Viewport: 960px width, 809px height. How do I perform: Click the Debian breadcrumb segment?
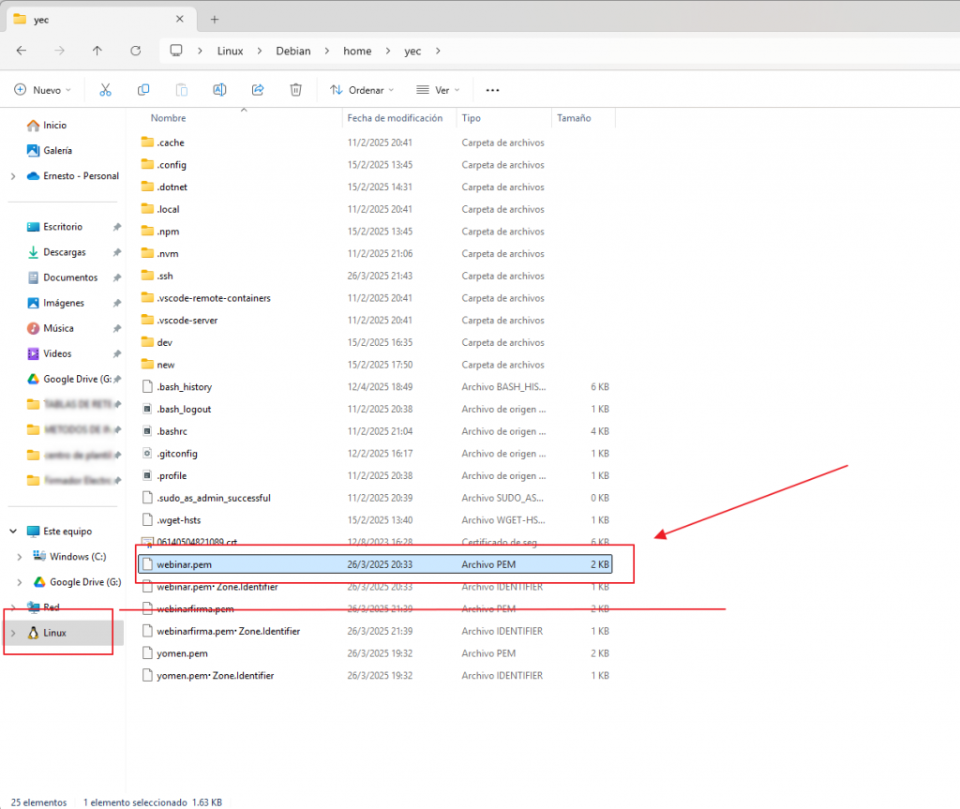pyautogui.click(x=293, y=51)
